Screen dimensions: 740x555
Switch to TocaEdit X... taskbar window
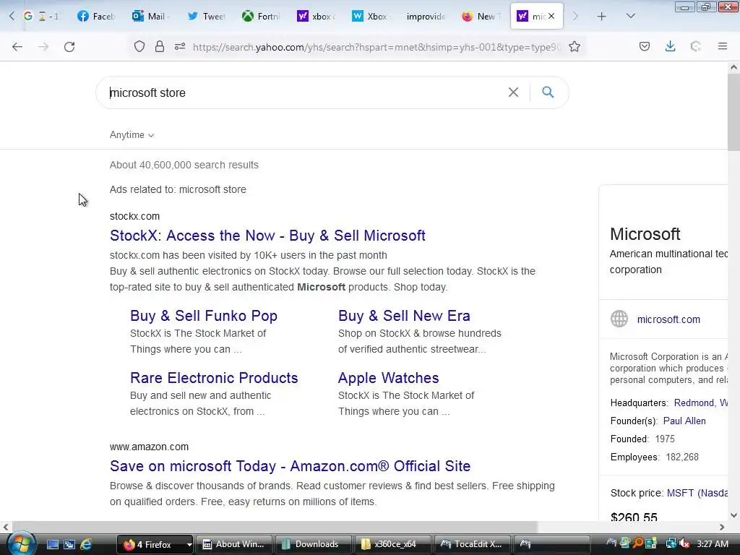[472, 544]
